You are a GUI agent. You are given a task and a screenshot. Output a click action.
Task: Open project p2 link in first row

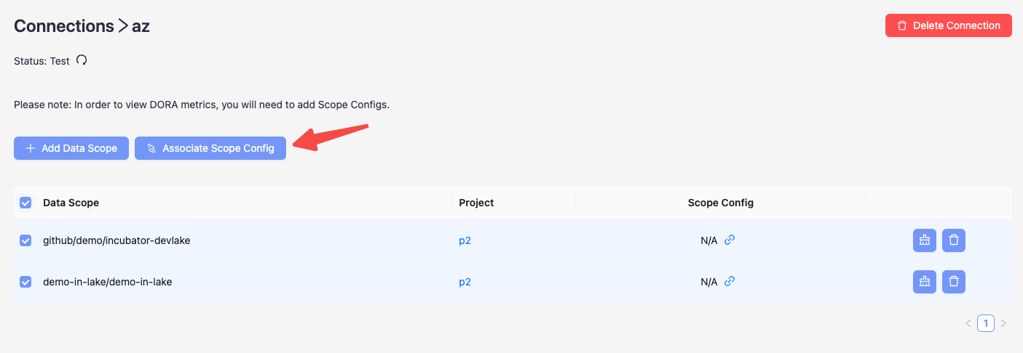point(465,240)
